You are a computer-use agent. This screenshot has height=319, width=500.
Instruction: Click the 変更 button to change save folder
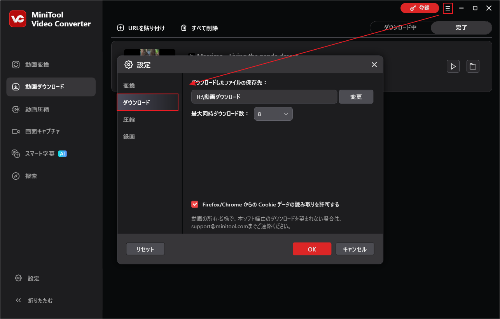coord(356,97)
